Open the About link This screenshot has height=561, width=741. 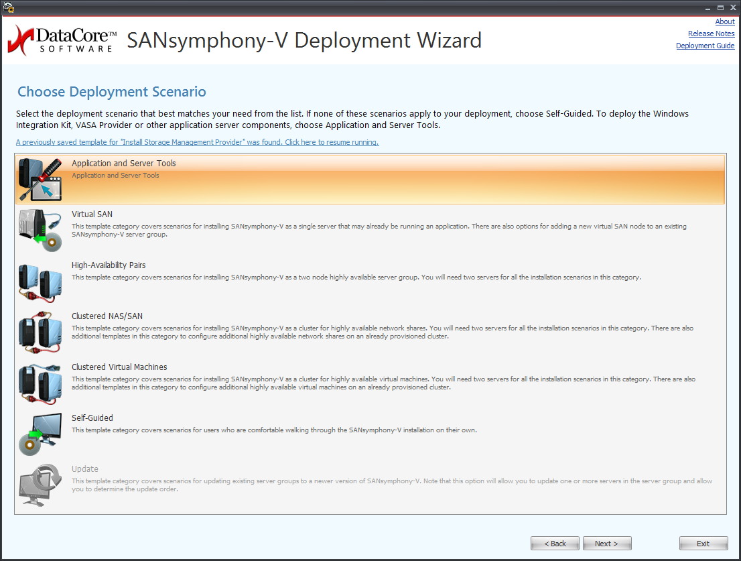724,22
